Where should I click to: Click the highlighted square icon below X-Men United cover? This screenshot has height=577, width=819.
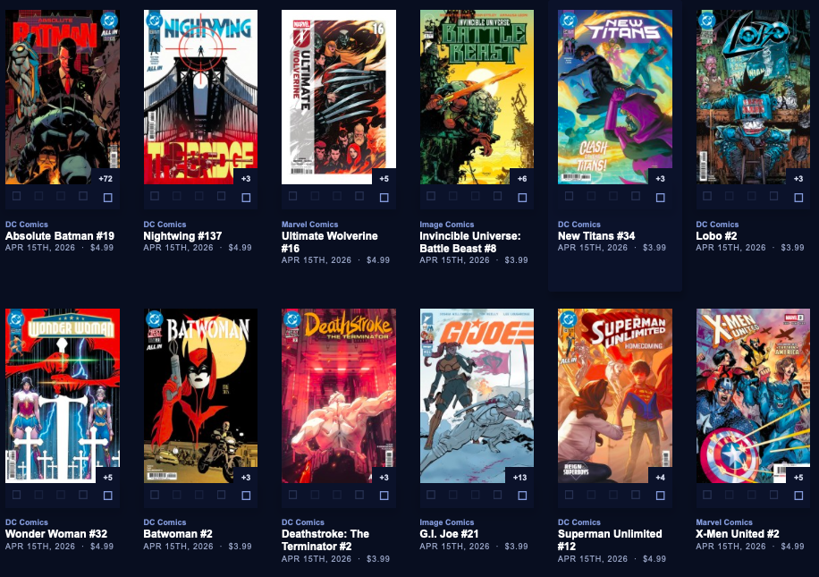tap(798, 496)
